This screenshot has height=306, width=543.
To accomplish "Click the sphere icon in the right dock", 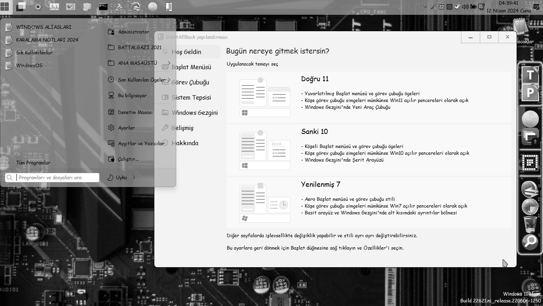I will point(530,119).
